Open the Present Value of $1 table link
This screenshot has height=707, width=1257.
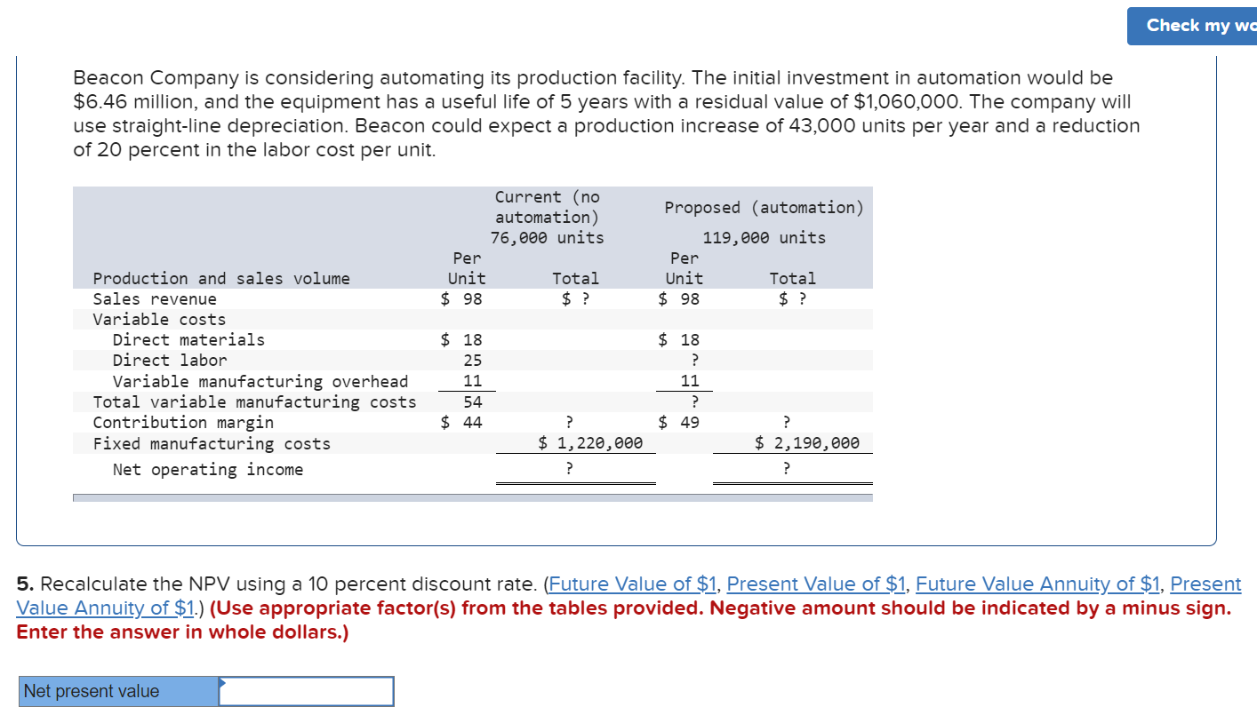point(814,584)
